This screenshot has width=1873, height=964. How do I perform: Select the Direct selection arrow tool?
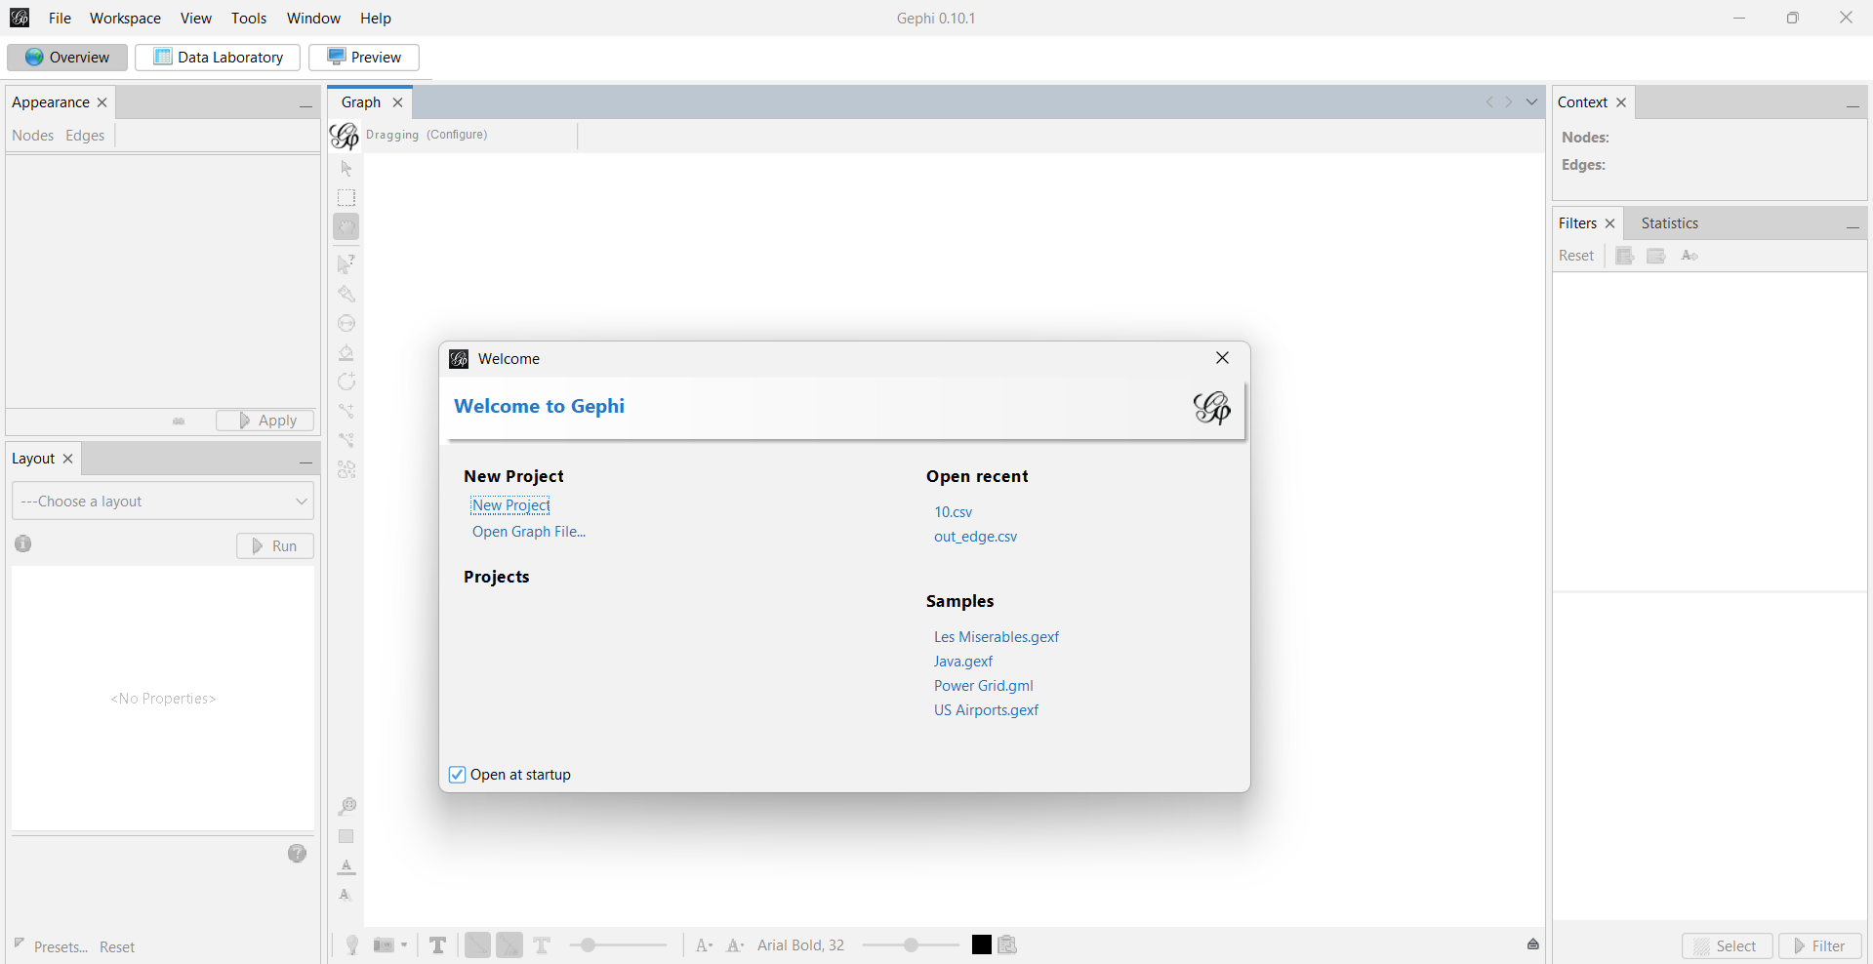(x=346, y=168)
